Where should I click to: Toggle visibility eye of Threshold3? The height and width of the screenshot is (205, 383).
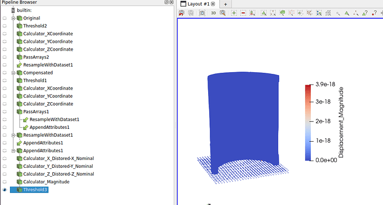(x=4, y=189)
